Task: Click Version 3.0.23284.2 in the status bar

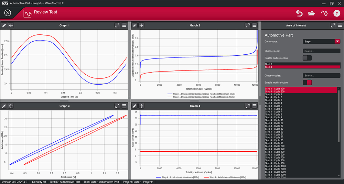Action: coord(14,182)
